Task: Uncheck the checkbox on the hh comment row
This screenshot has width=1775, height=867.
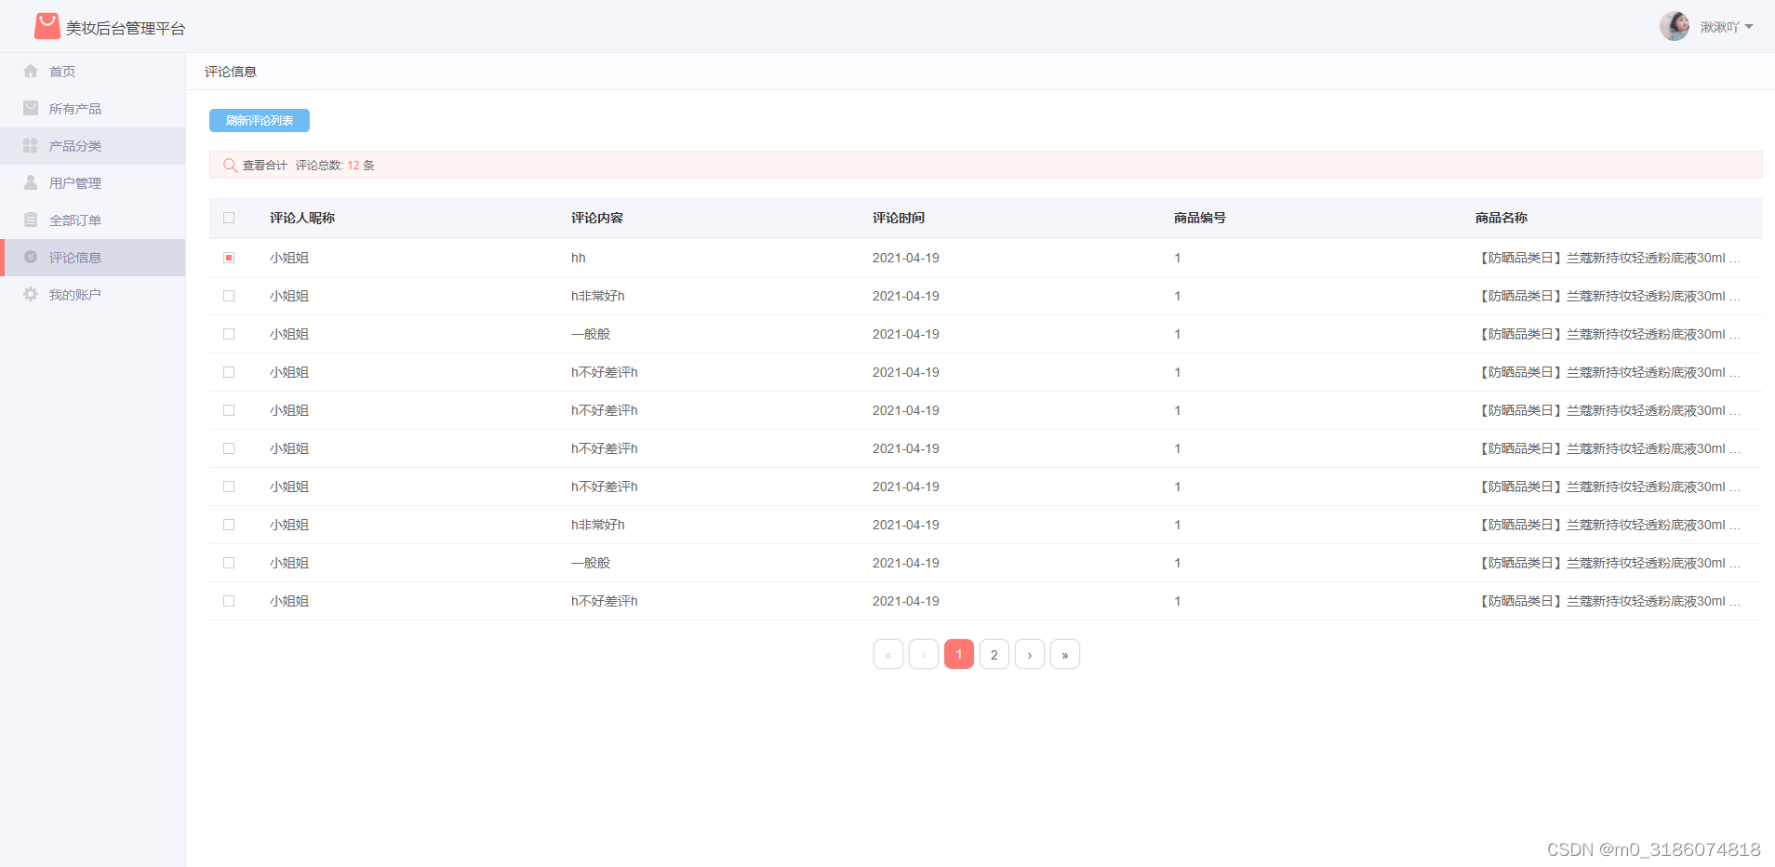Action: click(x=229, y=258)
